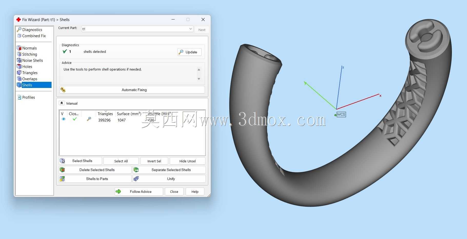Viewport: 467px width, 239px height.
Task: Collapse the Manual section
Action: [62, 103]
